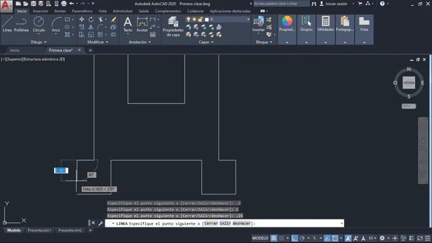Click the ViewCube top face
432x243 pixels.
click(409, 82)
